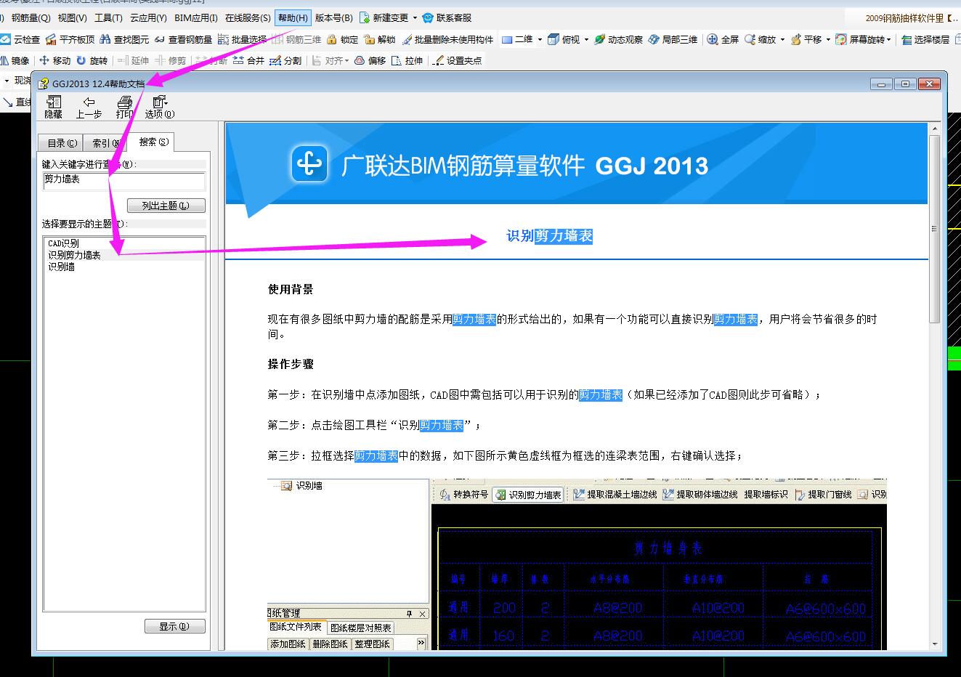Click the keyword search input field
The image size is (961, 677).
[x=124, y=180]
